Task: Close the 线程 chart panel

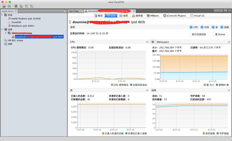Action: [x=229, y=90]
